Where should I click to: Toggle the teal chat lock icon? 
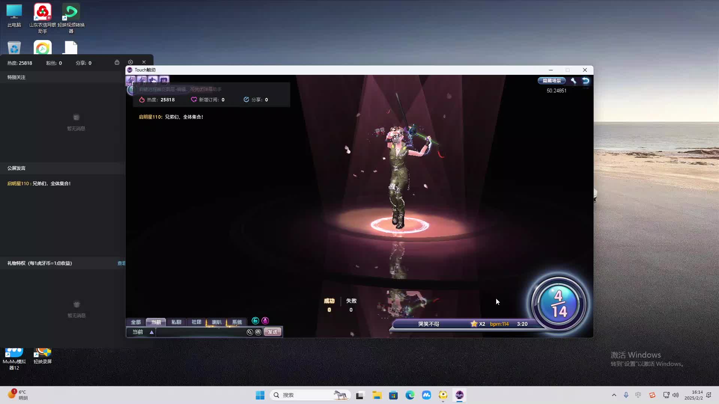[x=255, y=321]
